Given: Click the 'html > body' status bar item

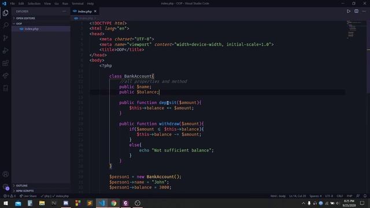Looking at the screenshot, I should tap(278, 196).
